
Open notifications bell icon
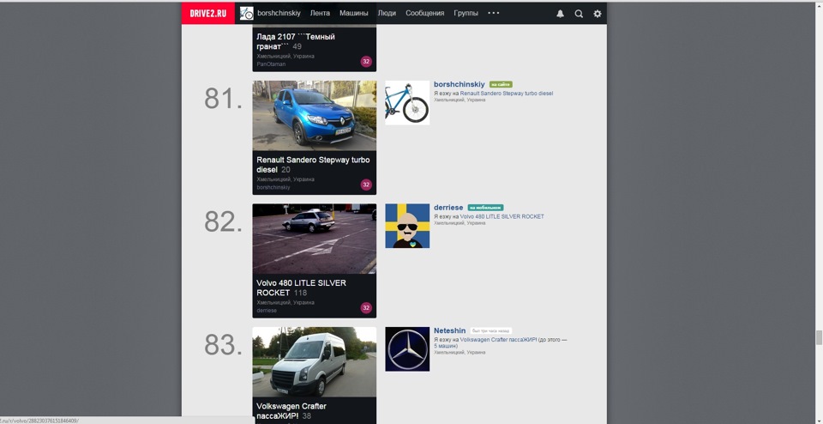[x=560, y=14]
